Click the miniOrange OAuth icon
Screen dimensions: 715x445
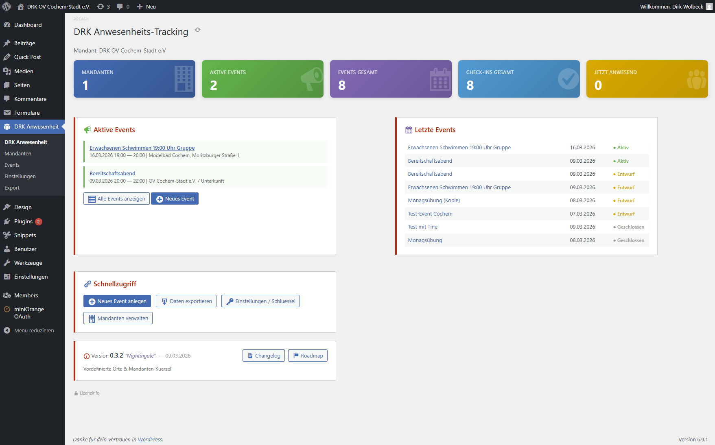click(7, 309)
